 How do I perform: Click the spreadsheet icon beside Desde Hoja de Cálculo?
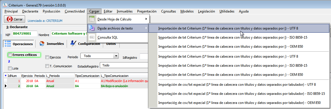(92, 19)
